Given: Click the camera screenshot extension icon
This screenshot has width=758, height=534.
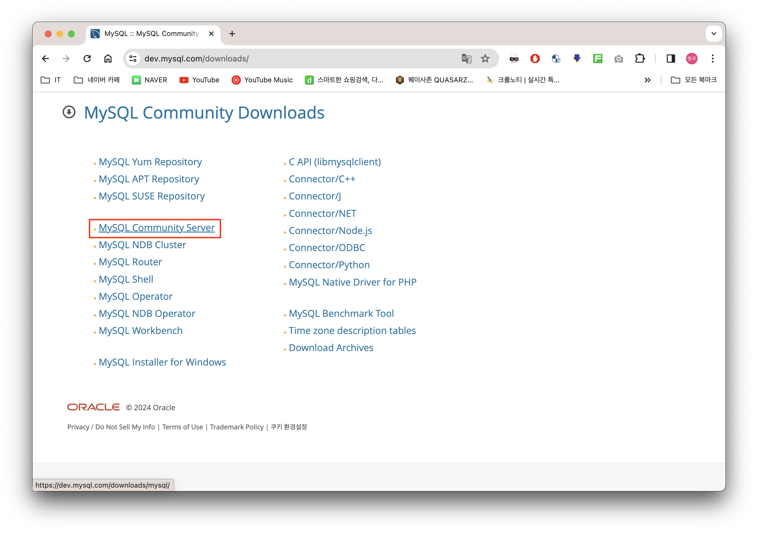Looking at the screenshot, I should coord(618,59).
